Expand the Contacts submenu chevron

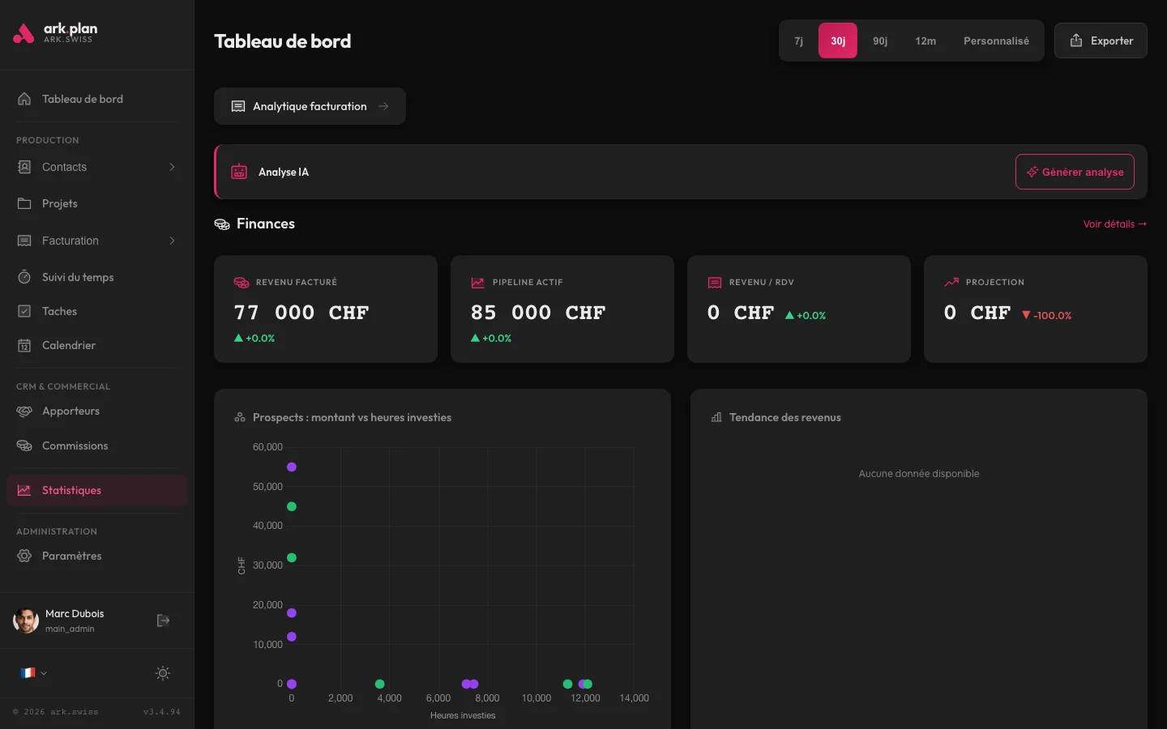[x=171, y=167]
